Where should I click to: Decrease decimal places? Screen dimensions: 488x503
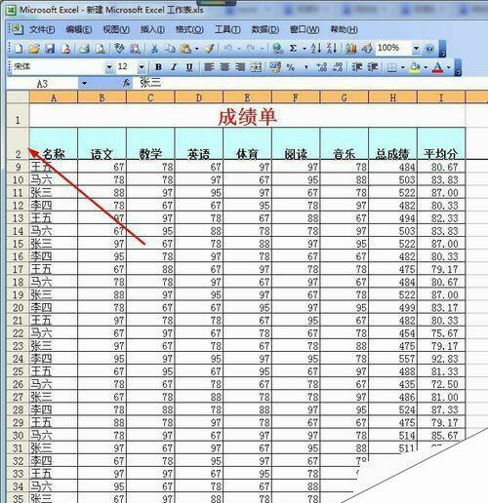tap(338, 67)
